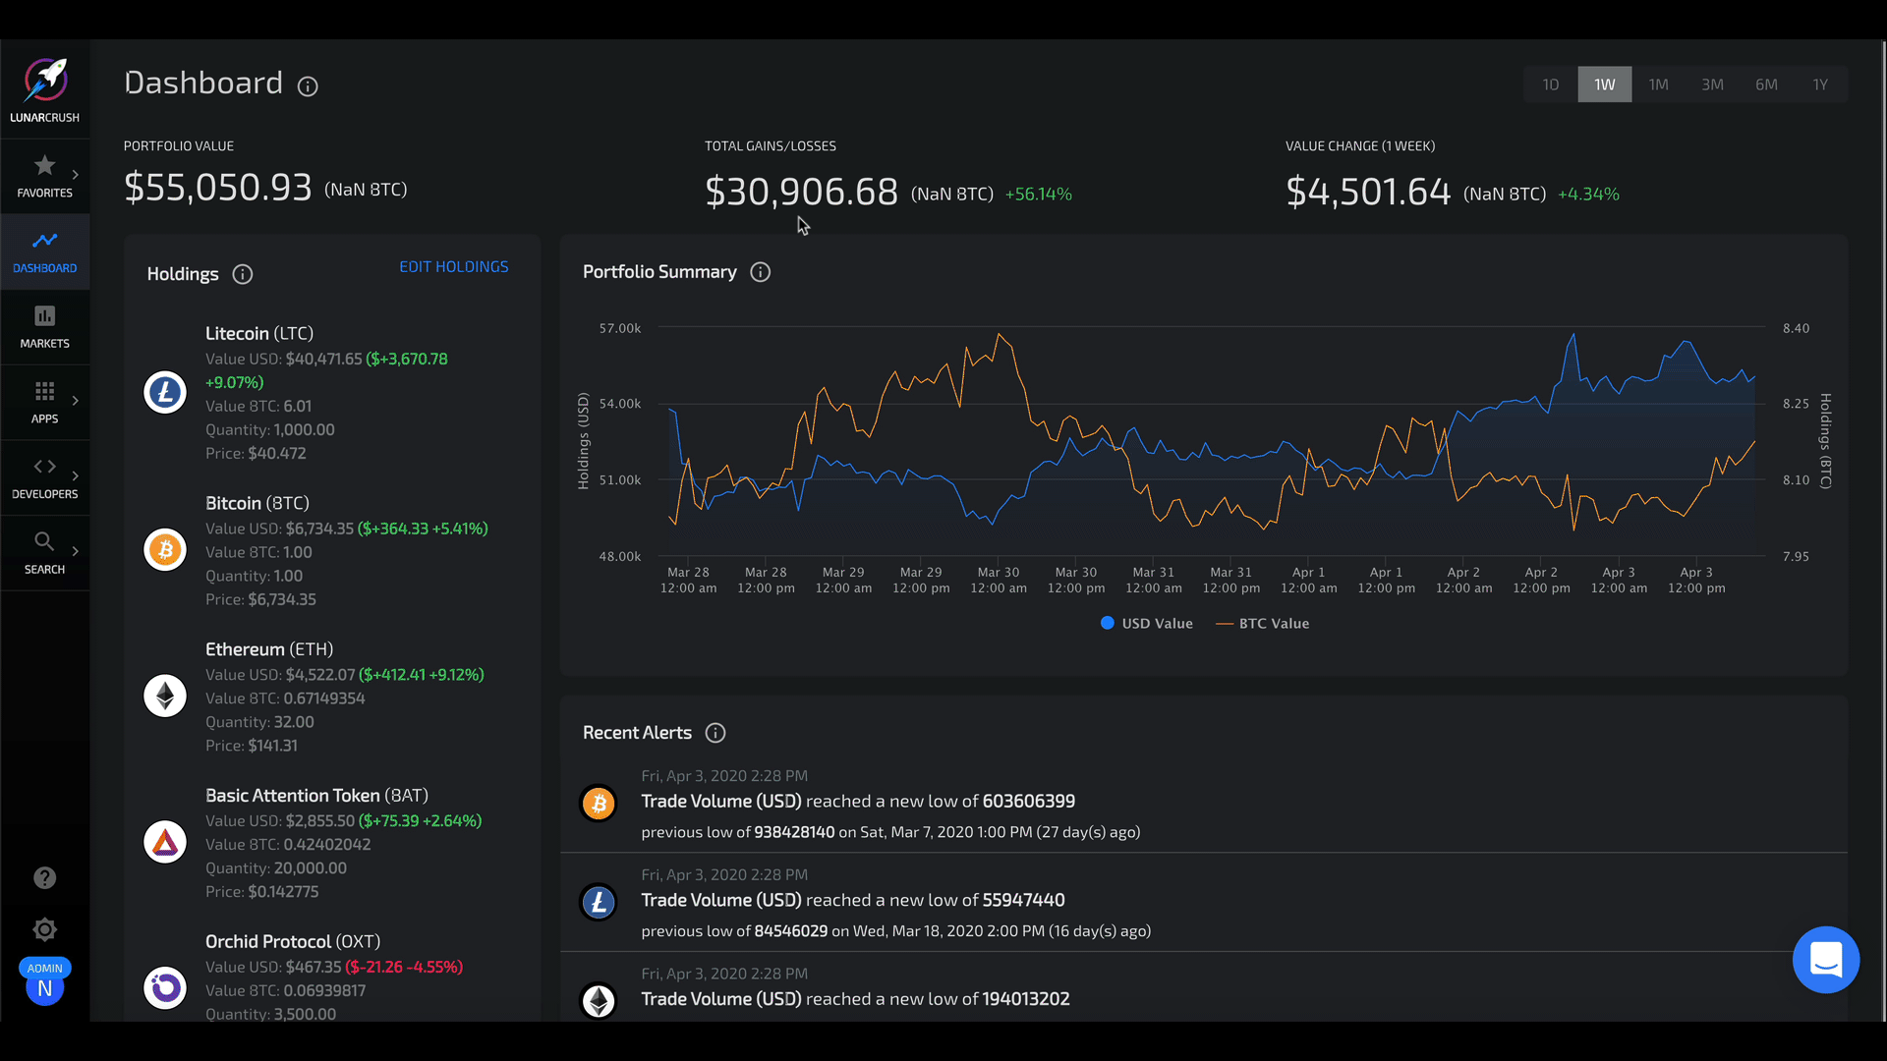The image size is (1887, 1061).
Task: Open Litecoin (LTC) holding title
Action: (259, 334)
